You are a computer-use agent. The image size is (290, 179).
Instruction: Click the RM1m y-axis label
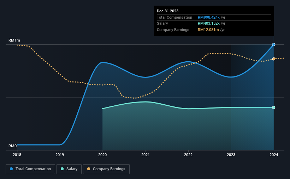click(14, 40)
